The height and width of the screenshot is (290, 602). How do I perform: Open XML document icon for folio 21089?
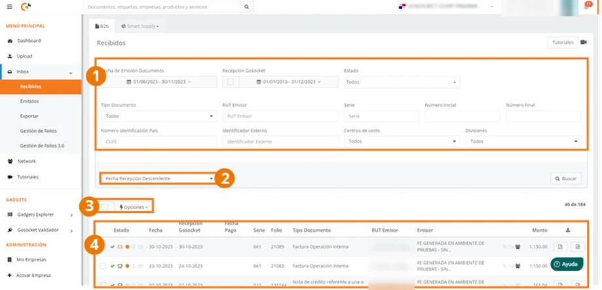pos(577,247)
